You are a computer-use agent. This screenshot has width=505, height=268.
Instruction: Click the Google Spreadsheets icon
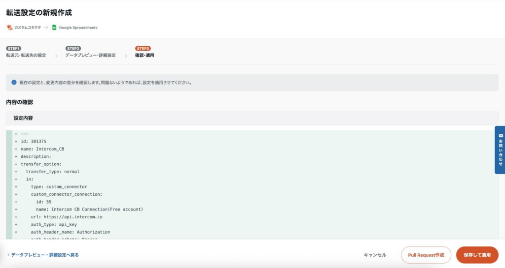[x=54, y=28]
